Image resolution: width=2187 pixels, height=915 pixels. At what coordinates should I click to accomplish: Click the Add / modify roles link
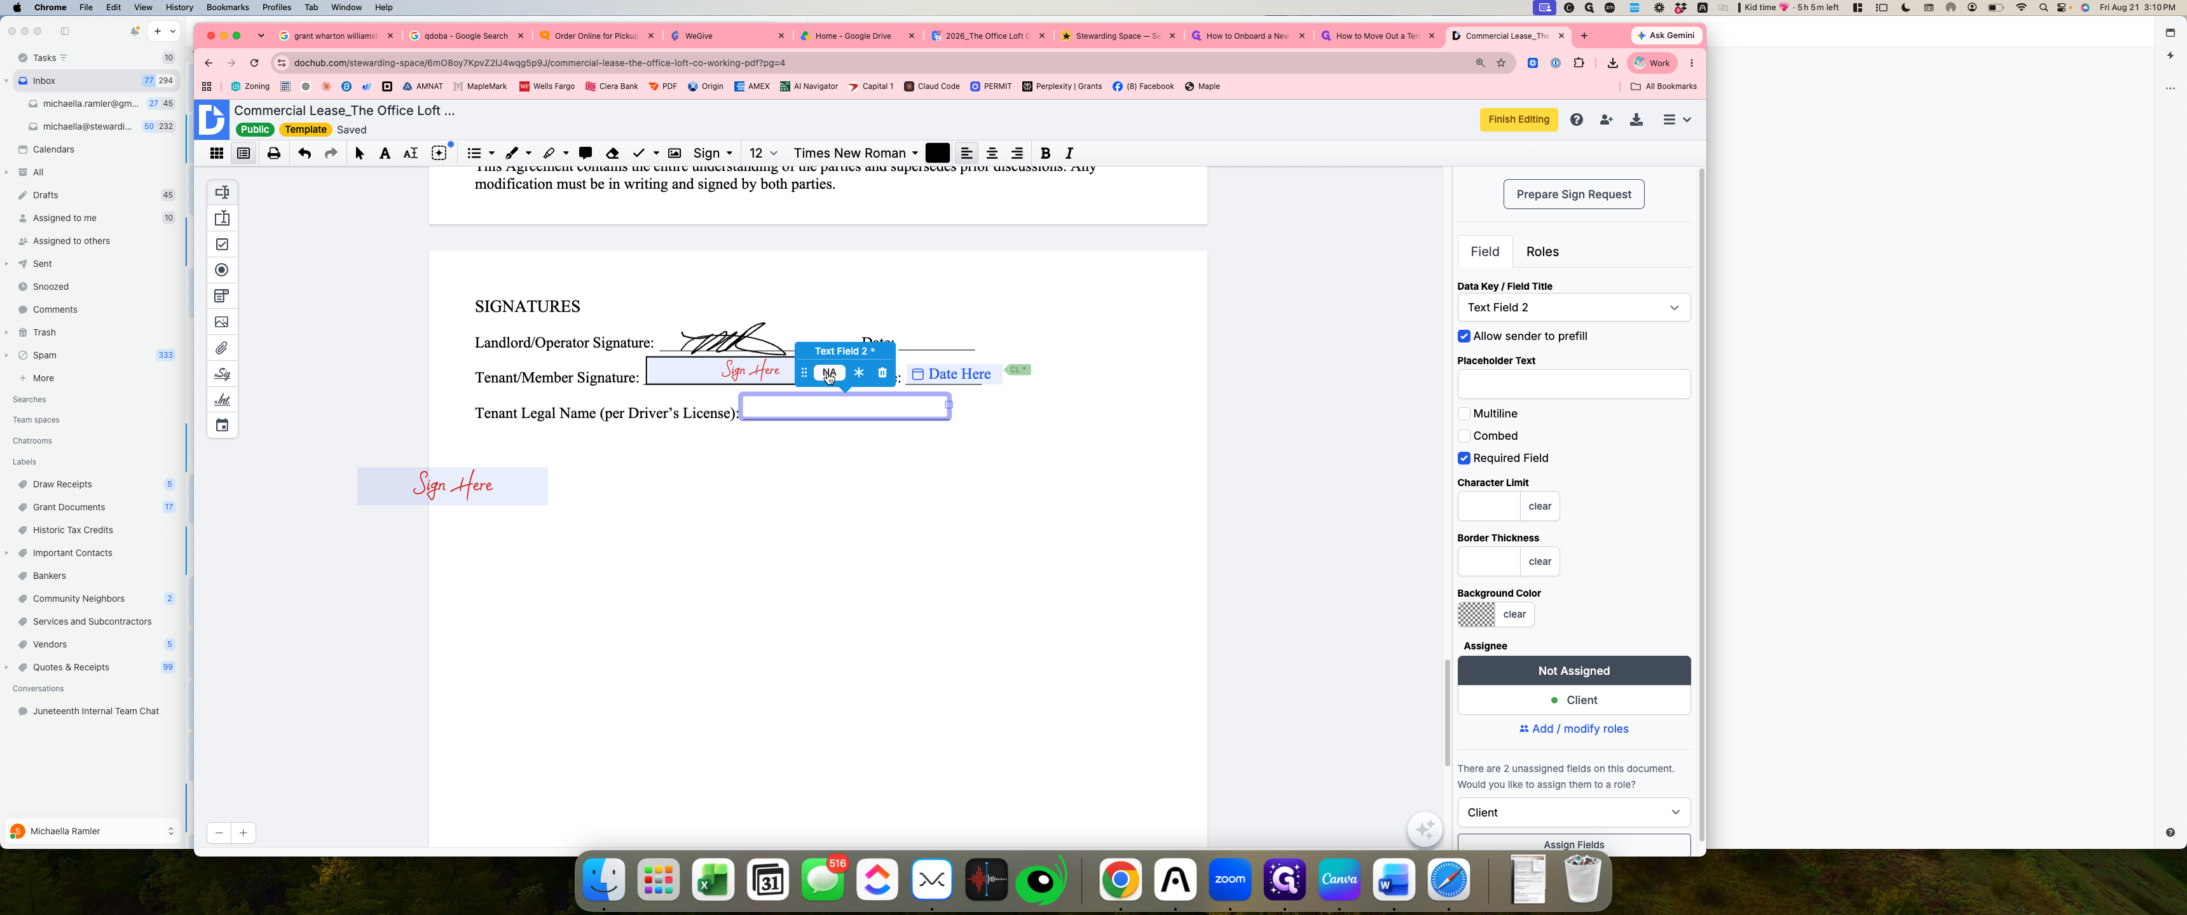(x=1573, y=728)
